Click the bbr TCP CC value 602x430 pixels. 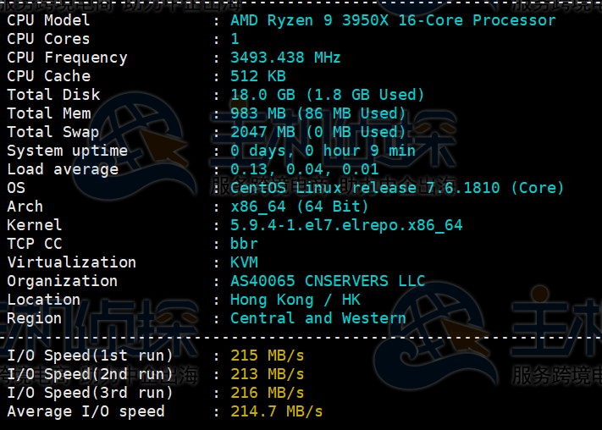(x=244, y=244)
